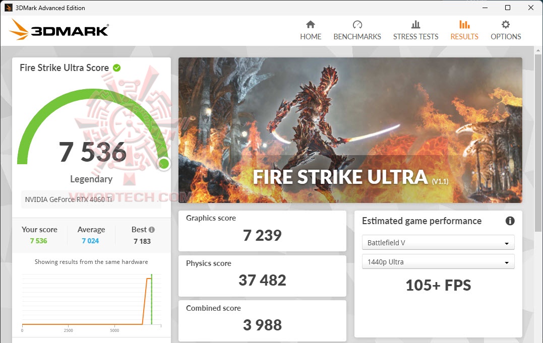Click the Fire Strike Ultra banner image
This screenshot has width=543, height=343.
point(350,130)
